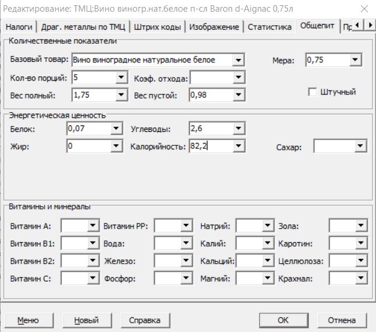Click the Белок value field

[x=87, y=128]
